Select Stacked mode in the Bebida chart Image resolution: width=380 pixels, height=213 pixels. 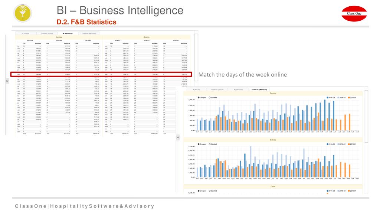point(213,144)
